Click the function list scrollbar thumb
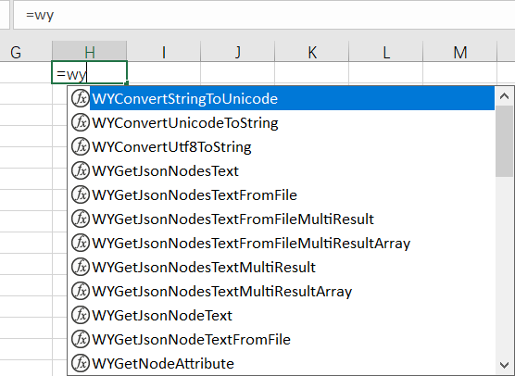The width and height of the screenshot is (515, 376). coord(504,141)
